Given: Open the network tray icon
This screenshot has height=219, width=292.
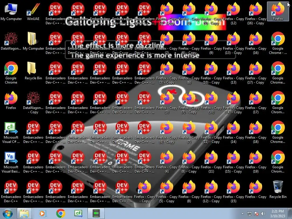Looking at the screenshot, I should (x=249, y=214).
